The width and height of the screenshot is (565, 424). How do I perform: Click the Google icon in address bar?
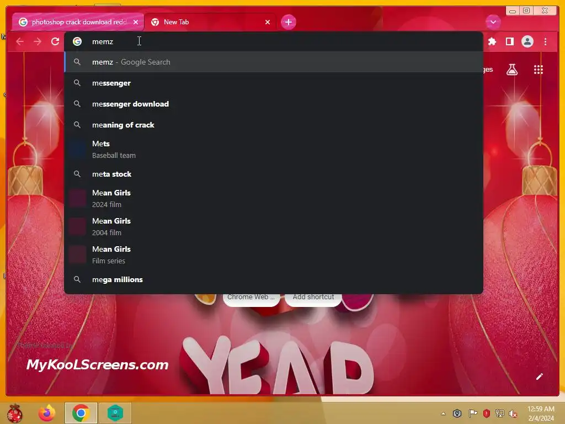(x=77, y=41)
